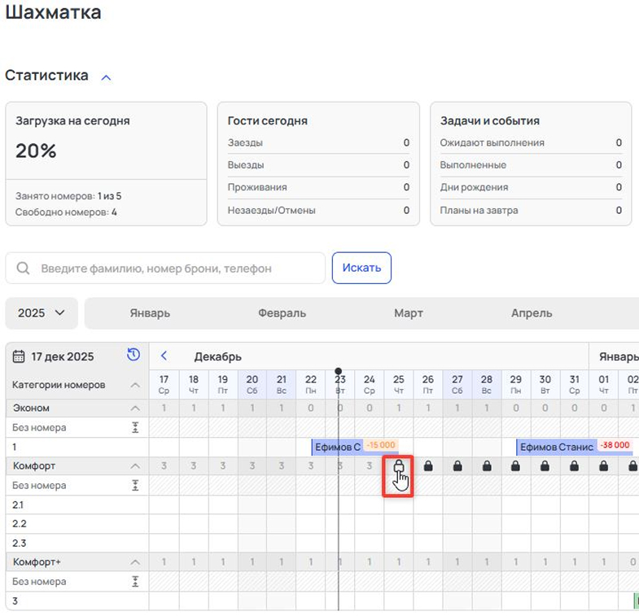Collapse the Статистика section

(106, 77)
